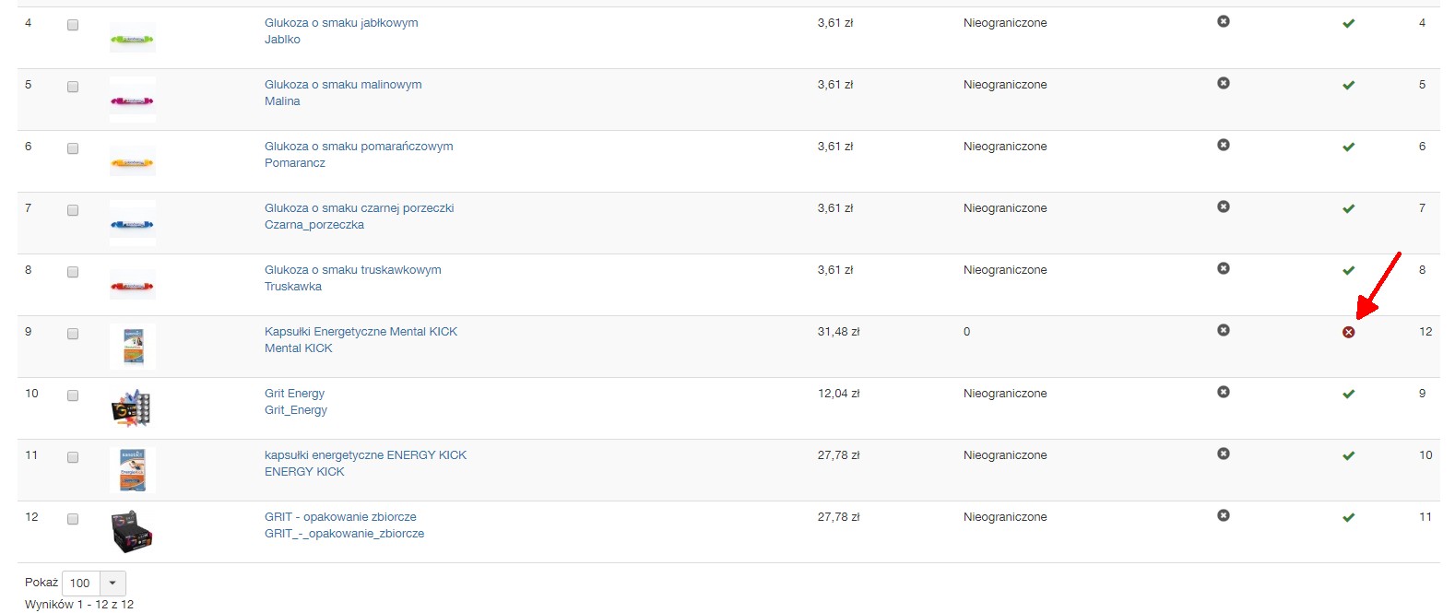
Task: Open the Pokaż results-per-page dropdown arrow
Action: coord(112,583)
